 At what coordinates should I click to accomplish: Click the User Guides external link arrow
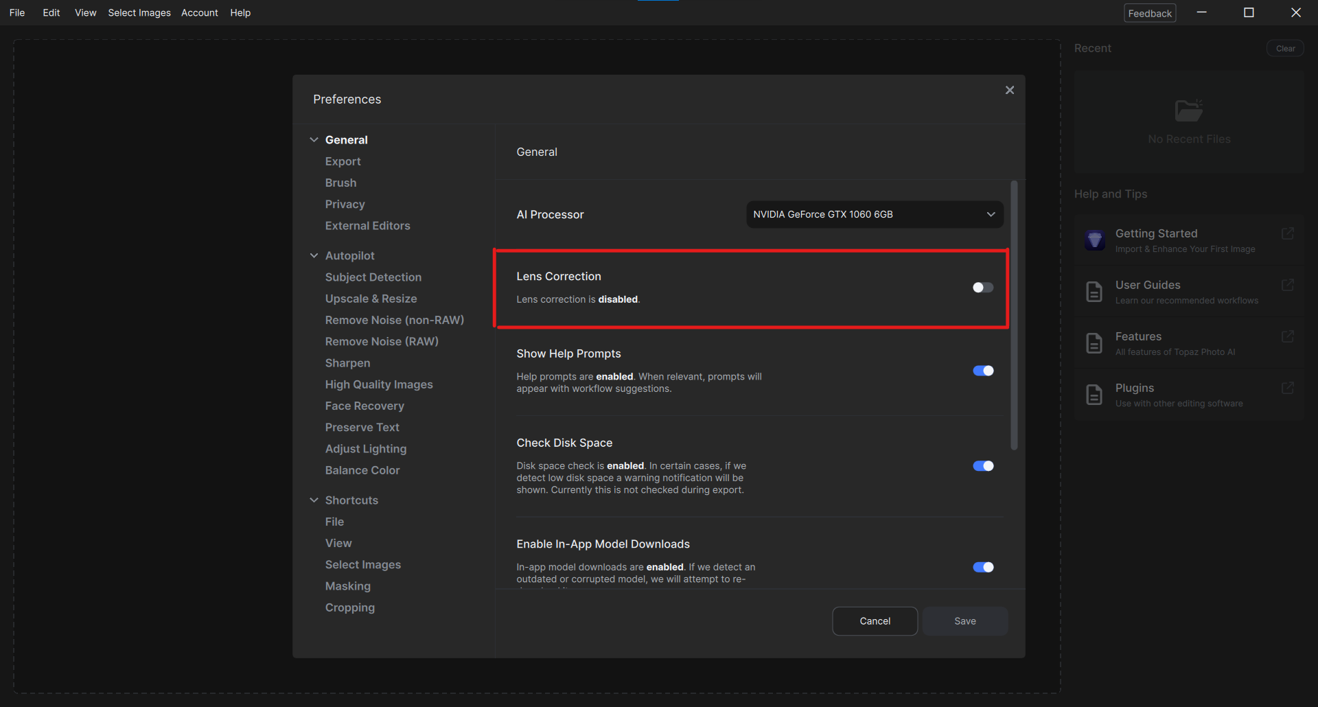(1288, 285)
